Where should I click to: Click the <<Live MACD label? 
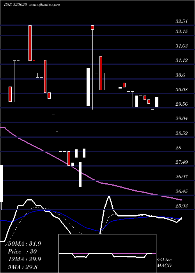click(x=164, y=263)
